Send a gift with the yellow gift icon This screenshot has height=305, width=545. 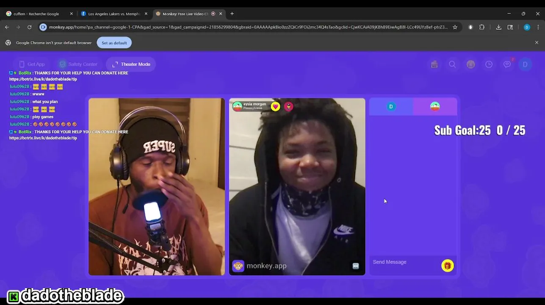pos(447,266)
